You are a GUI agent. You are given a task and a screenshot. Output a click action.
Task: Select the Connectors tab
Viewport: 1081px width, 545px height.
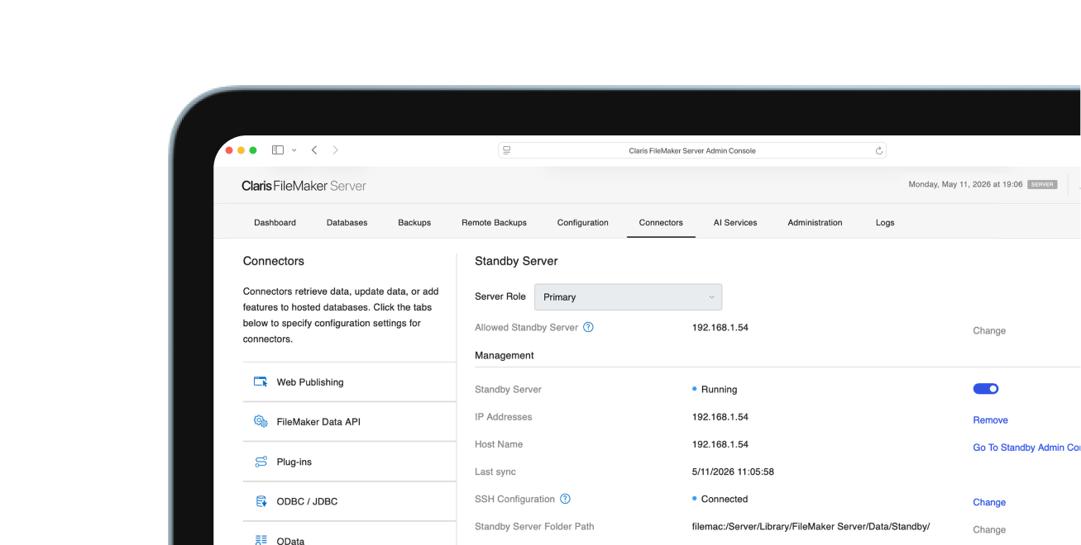click(x=661, y=223)
